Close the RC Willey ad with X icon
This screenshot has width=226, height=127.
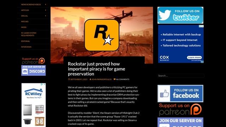(x=44, y=84)
